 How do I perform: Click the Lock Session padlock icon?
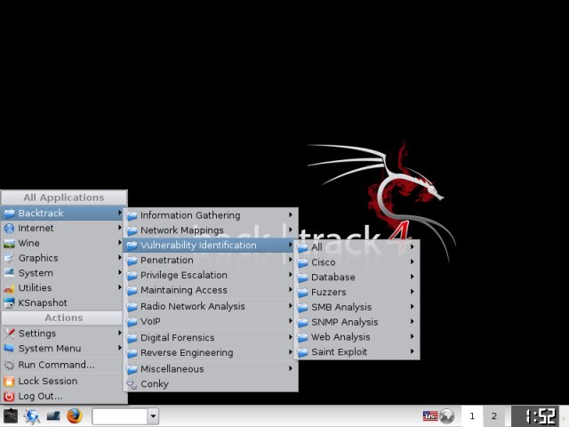(9, 382)
